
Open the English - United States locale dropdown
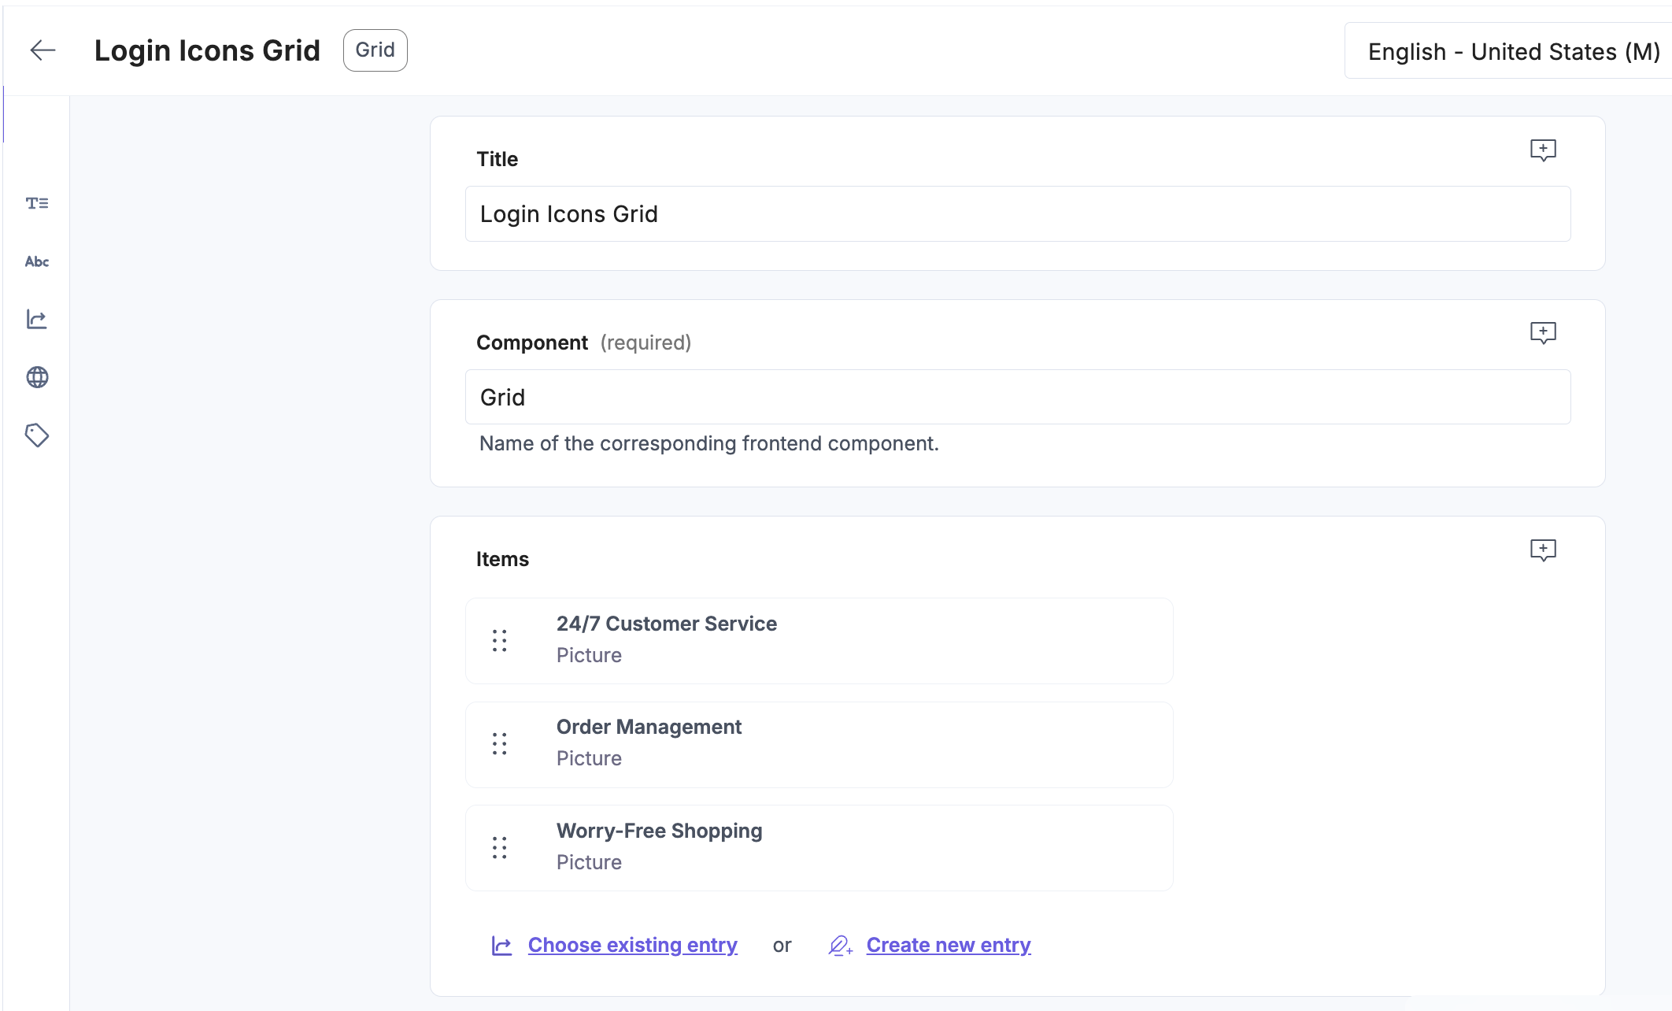[1508, 51]
